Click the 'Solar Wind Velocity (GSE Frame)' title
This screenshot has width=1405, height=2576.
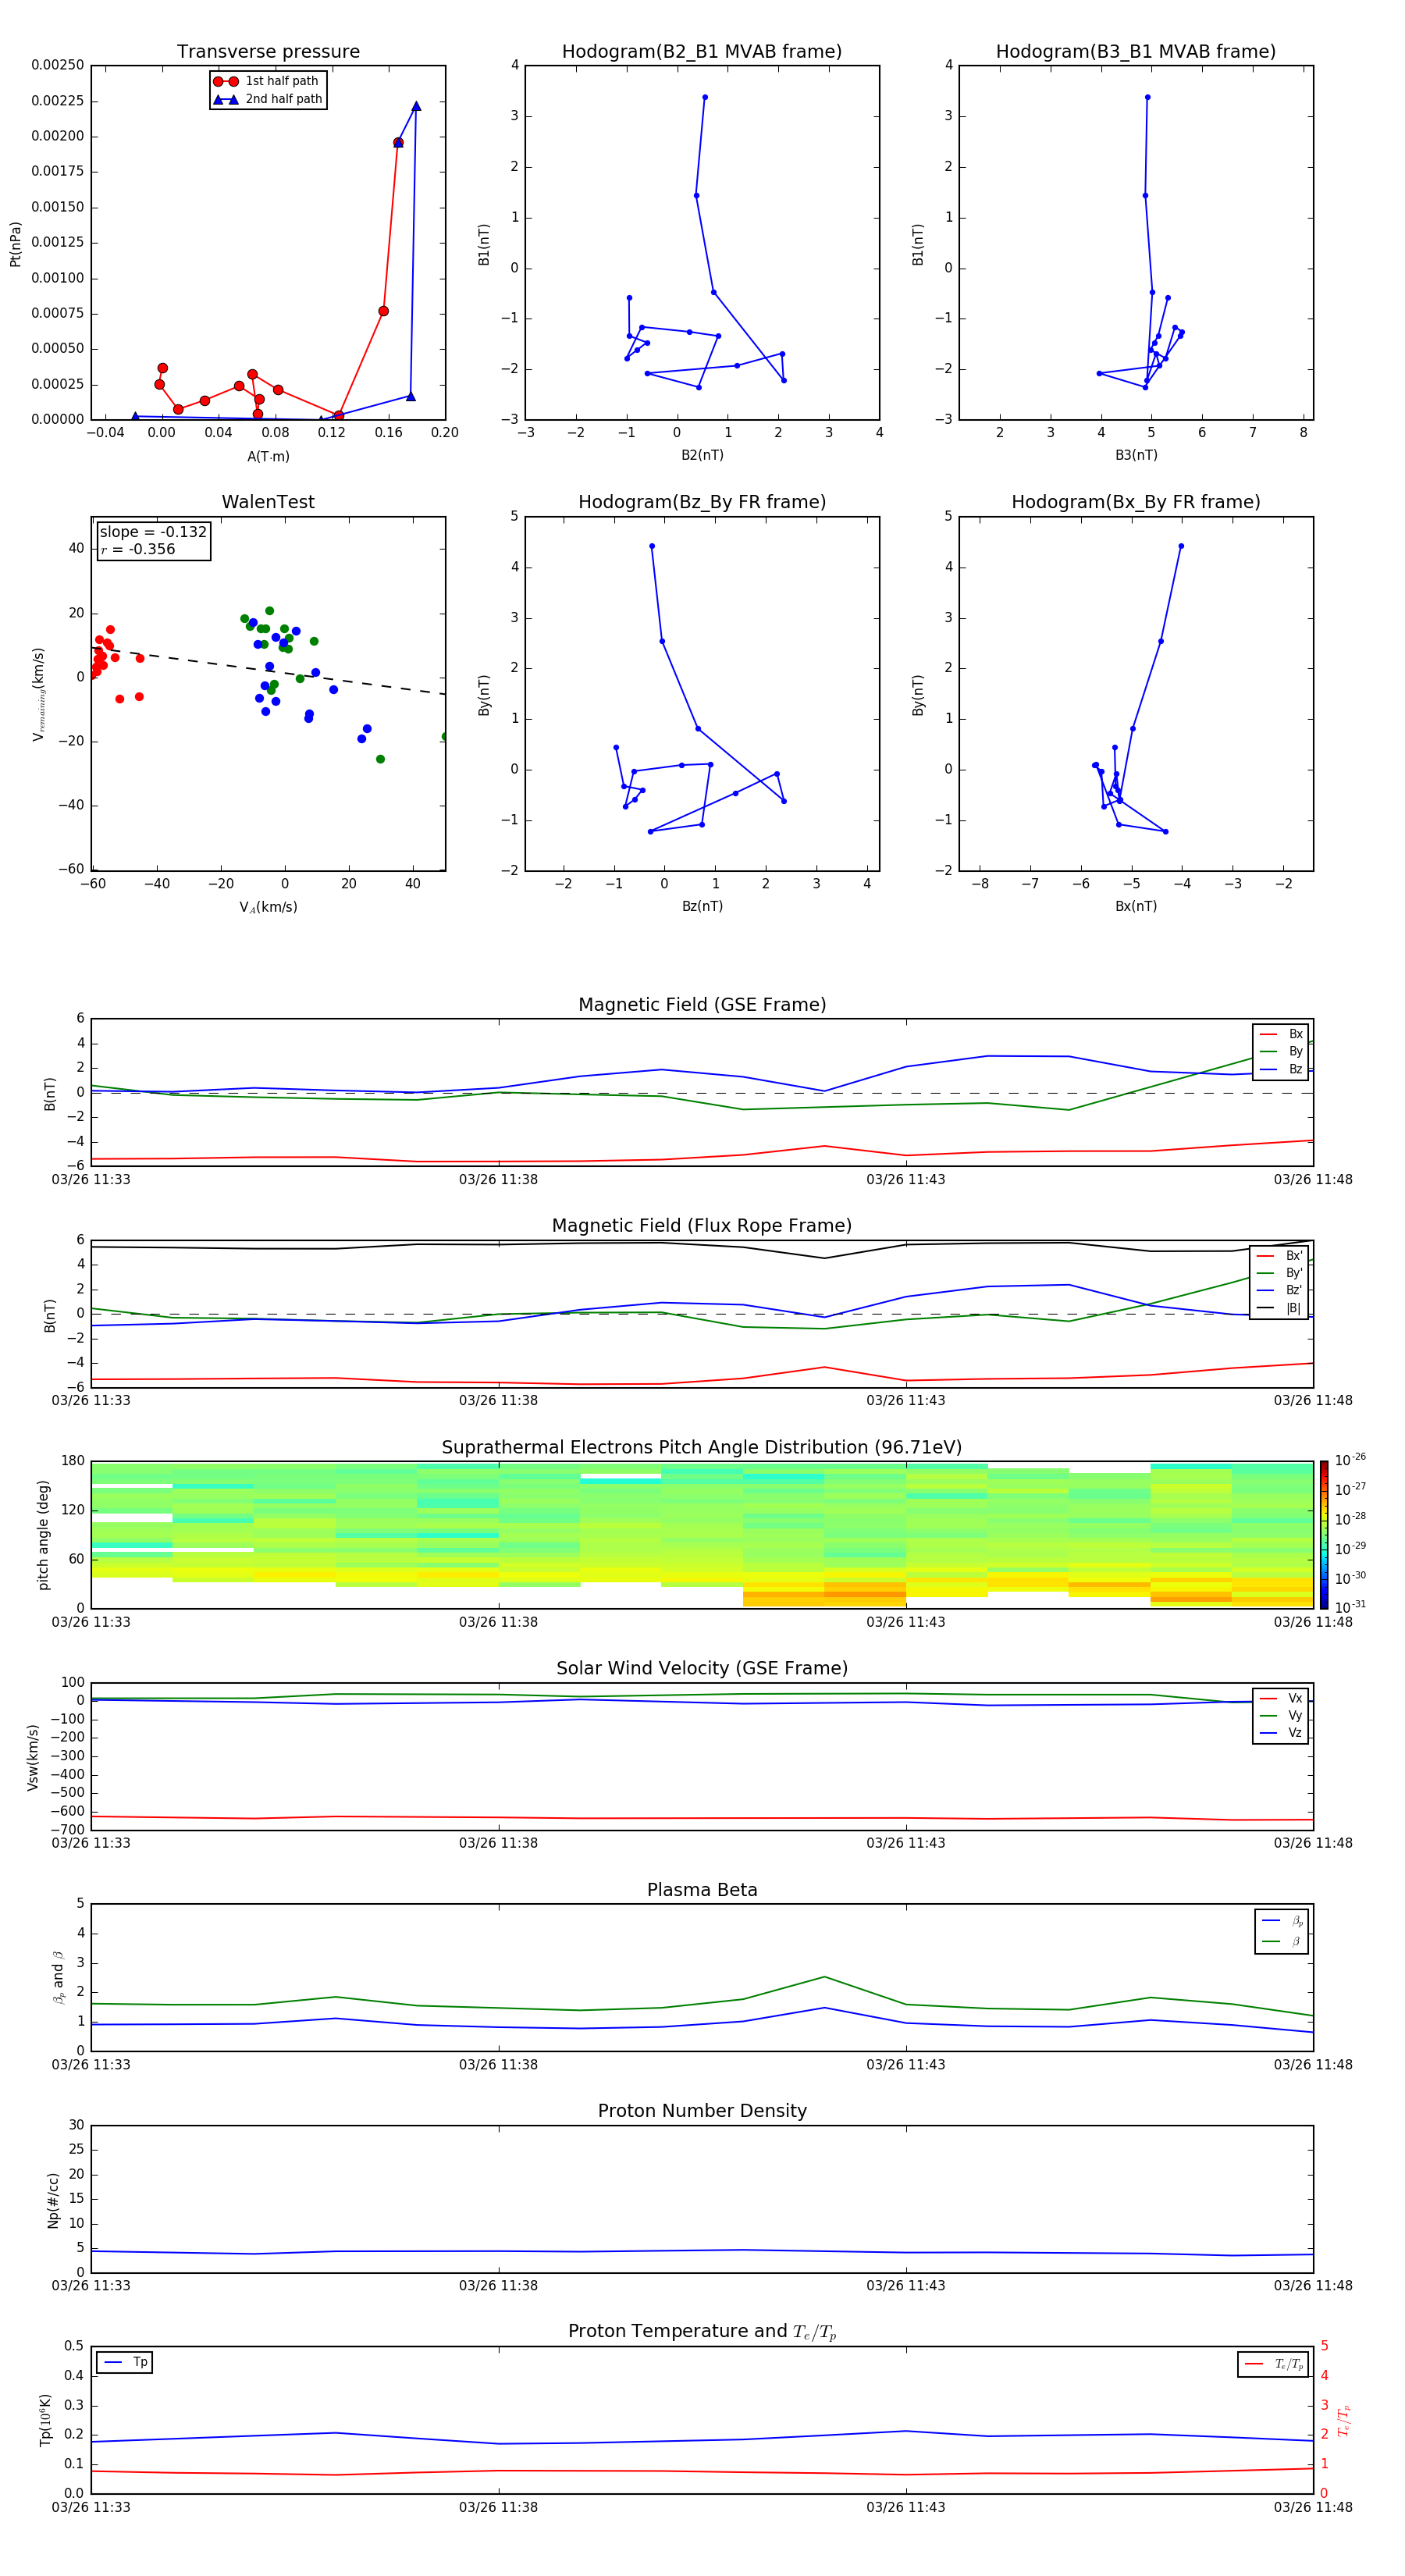pyautogui.click(x=702, y=1668)
